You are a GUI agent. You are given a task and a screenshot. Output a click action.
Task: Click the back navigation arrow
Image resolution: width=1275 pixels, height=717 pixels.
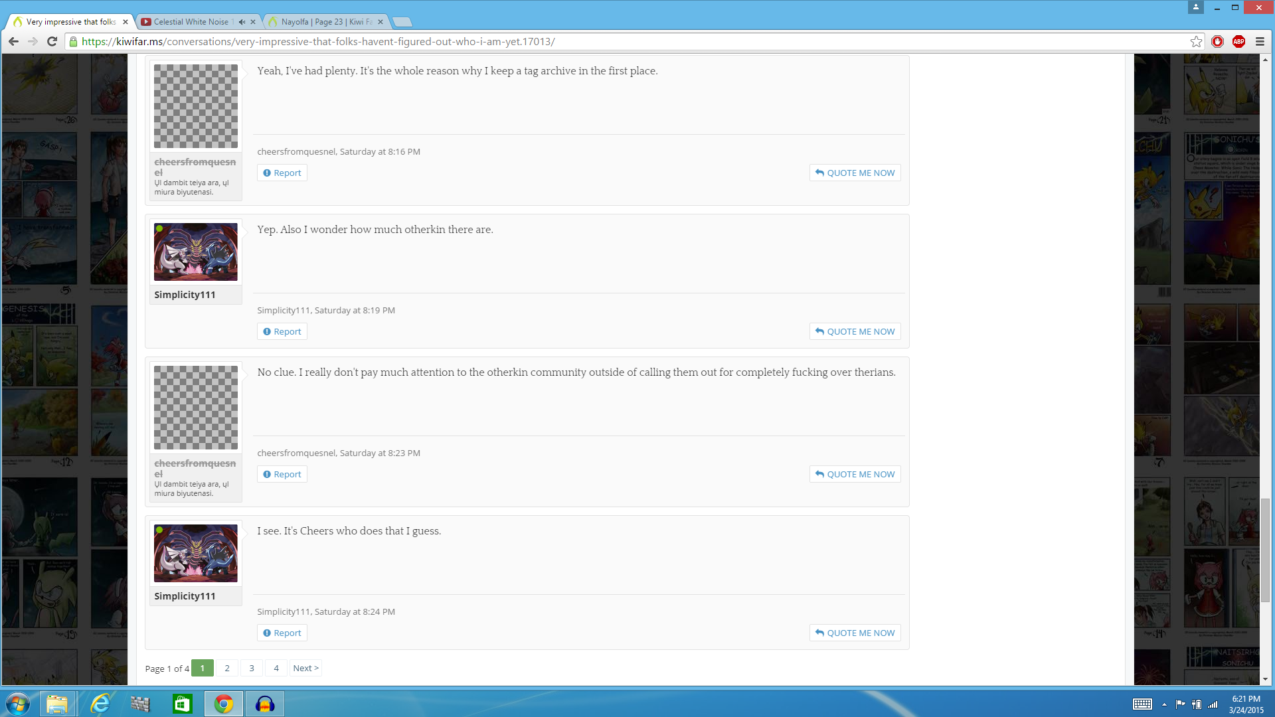click(13, 41)
